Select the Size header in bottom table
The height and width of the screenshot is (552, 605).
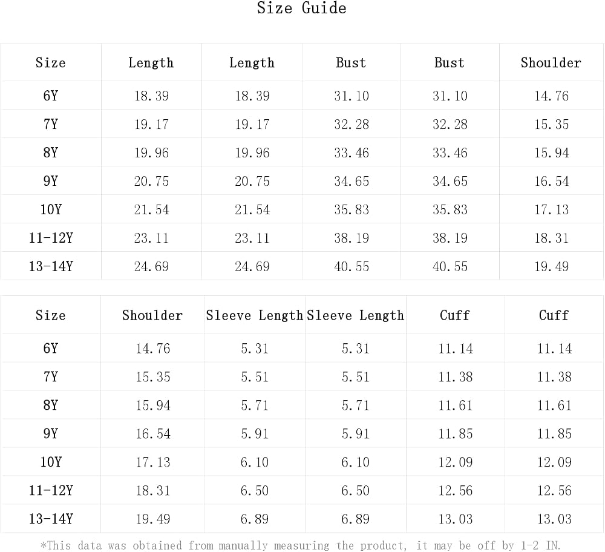(x=51, y=315)
